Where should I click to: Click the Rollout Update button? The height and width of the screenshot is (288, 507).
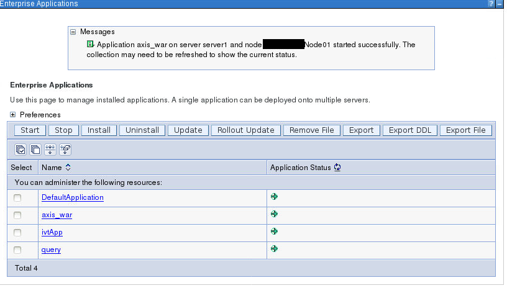pos(246,130)
